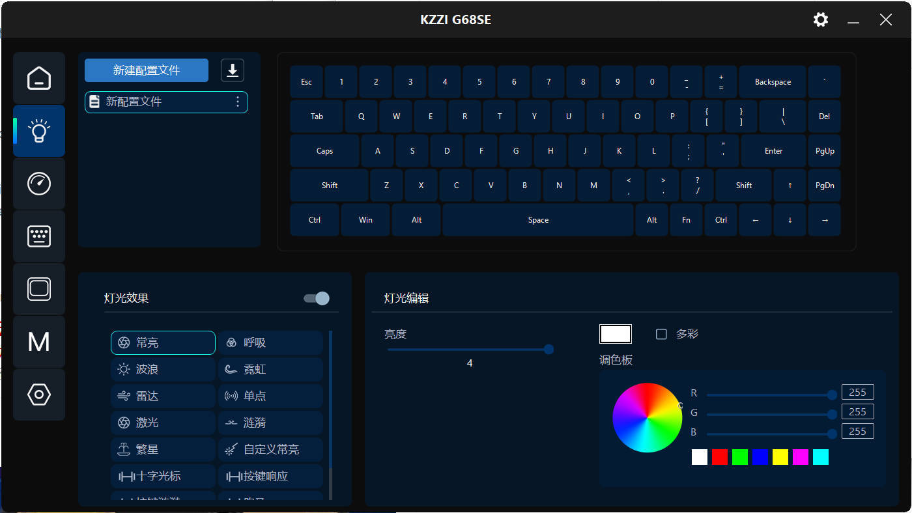912x513 pixels.
Task: Toggle the 灯光效果 switch
Action: tap(317, 298)
